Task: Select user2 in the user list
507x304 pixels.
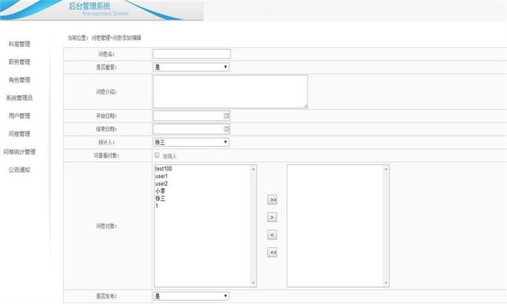Action: tap(161, 183)
